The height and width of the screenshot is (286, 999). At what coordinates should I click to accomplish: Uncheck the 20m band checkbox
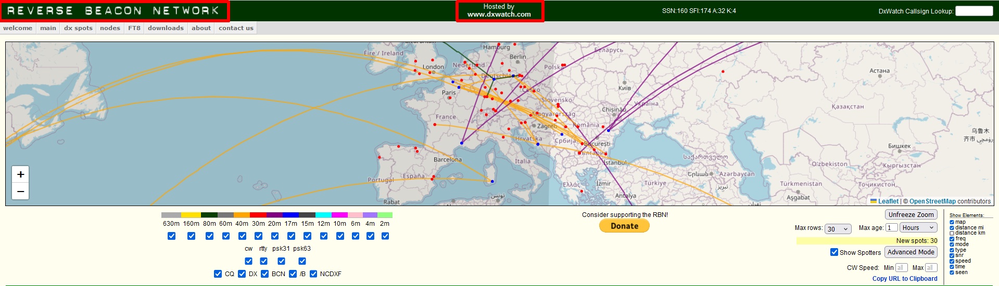click(275, 236)
